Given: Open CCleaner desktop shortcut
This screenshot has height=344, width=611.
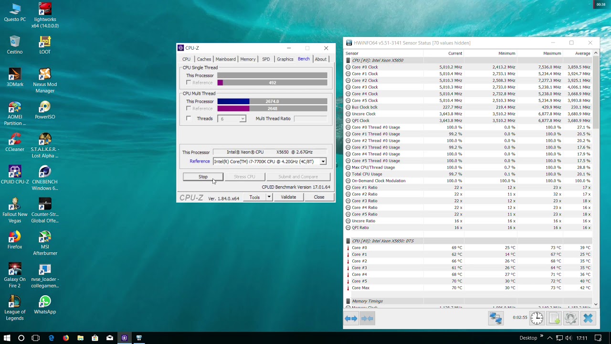Looking at the screenshot, I should point(15,142).
